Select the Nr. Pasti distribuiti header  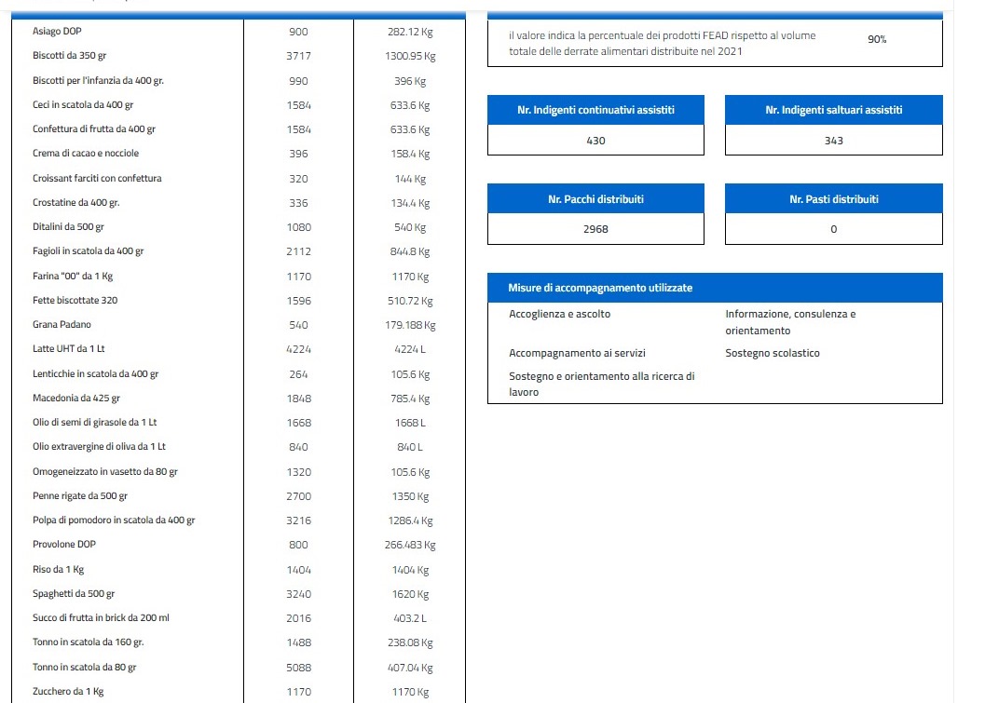coord(833,199)
